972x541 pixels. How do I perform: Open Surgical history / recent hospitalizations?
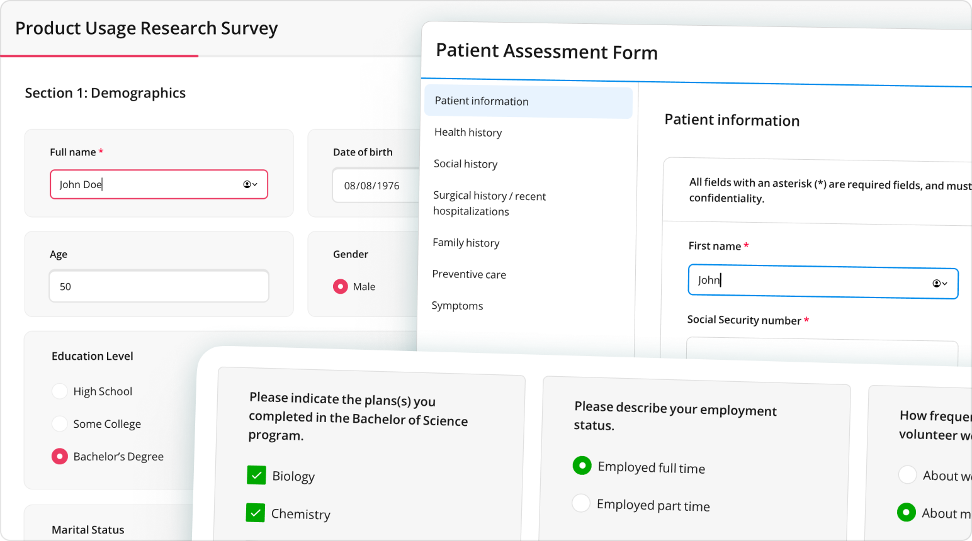pyautogui.click(x=489, y=204)
